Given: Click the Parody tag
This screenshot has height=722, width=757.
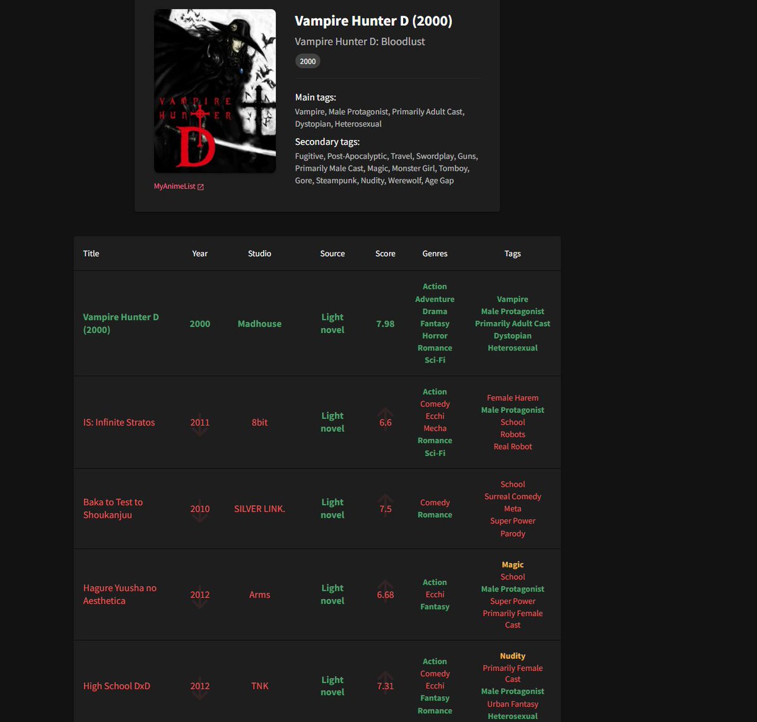Looking at the screenshot, I should (512, 533).
